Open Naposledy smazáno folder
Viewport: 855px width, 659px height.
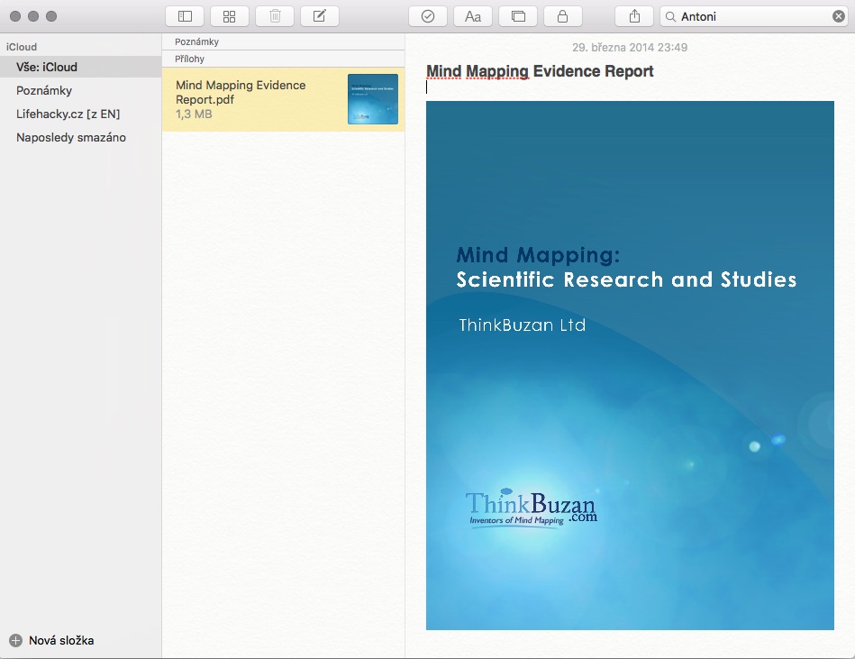(81, 137)
